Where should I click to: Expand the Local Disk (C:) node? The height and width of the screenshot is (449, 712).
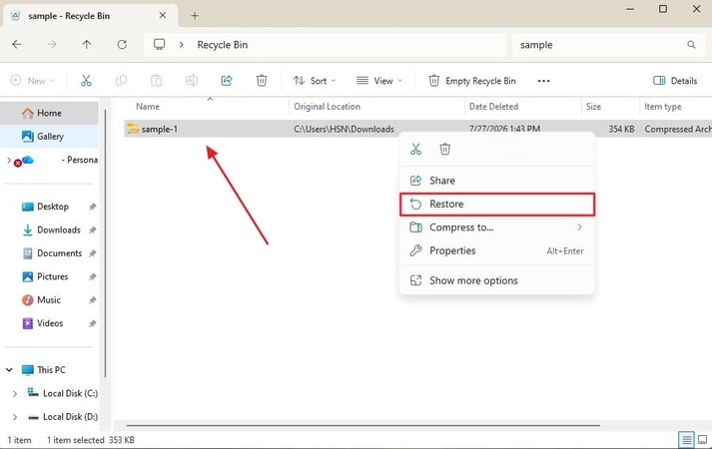coord(15,394)
